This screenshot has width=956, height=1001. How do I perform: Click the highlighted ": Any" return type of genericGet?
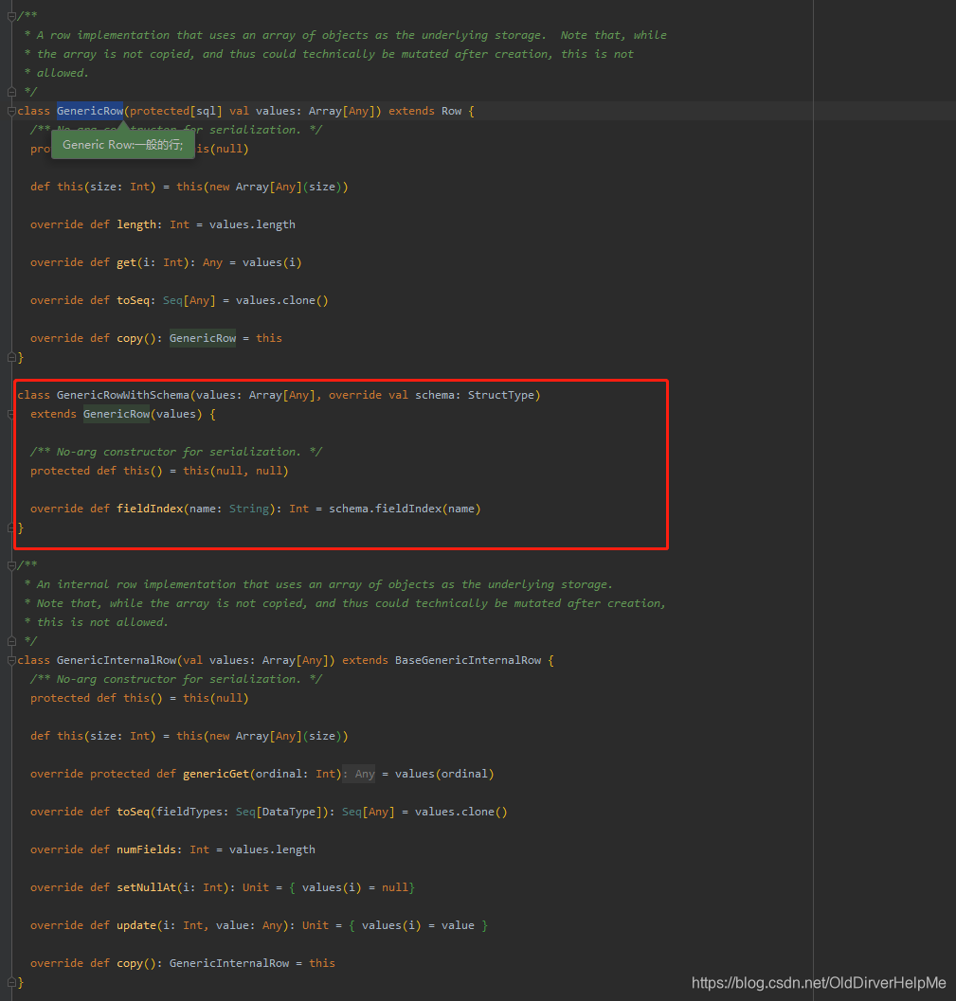pos(359,774)
